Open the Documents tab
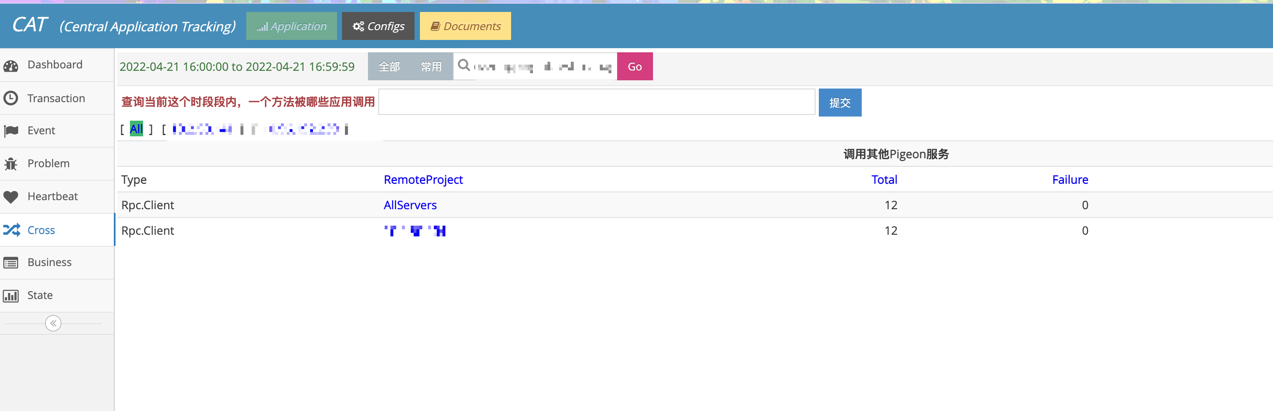 [465, 26]
